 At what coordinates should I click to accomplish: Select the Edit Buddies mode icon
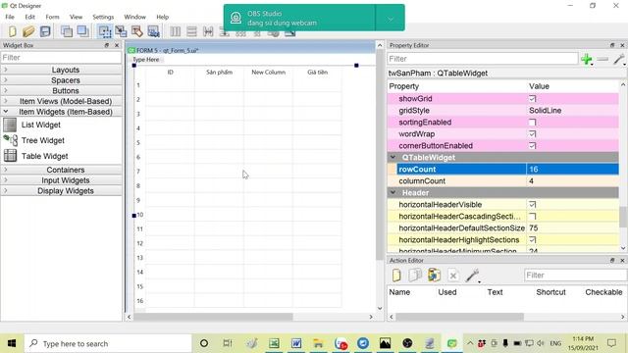[137, 31]
